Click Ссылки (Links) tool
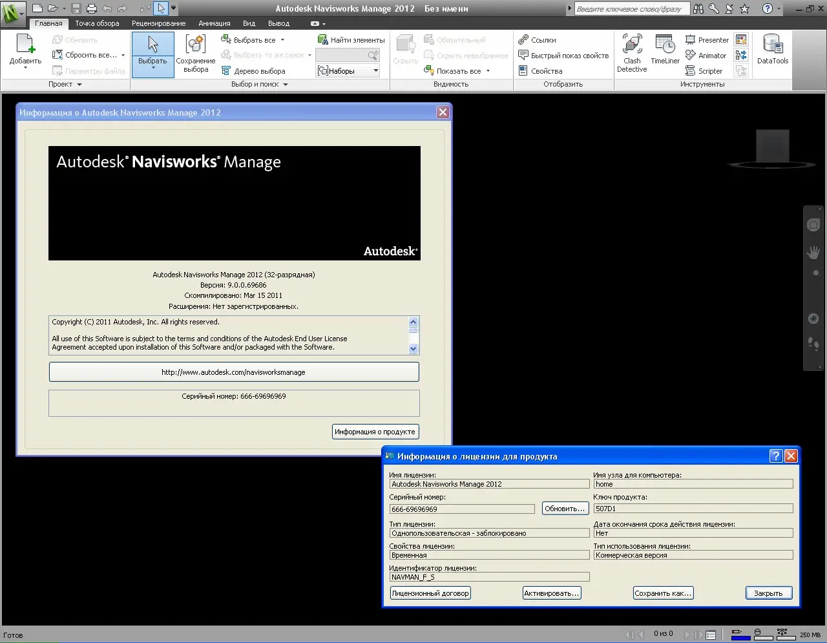This screenshot has width=827, height=643. [x=538, y=40]
